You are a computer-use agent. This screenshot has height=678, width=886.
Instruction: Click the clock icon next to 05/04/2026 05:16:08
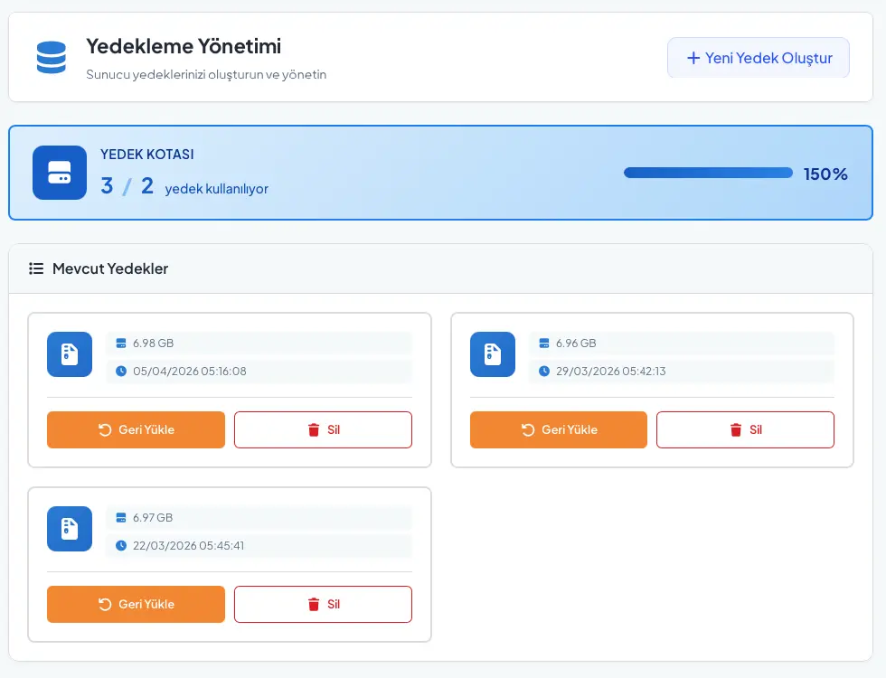pos(121,371)
